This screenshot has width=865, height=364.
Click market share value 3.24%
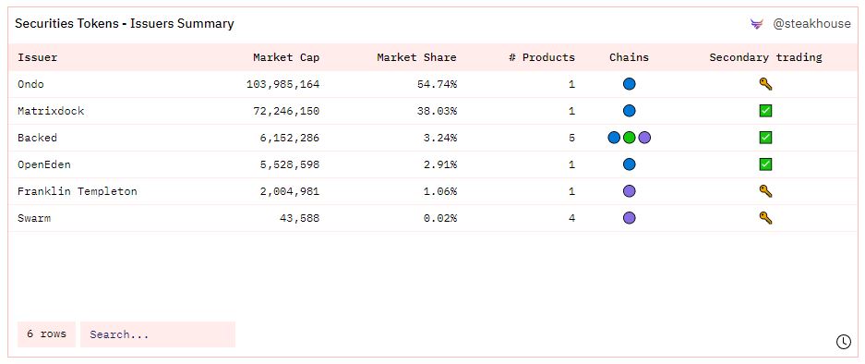pos(440,138)
